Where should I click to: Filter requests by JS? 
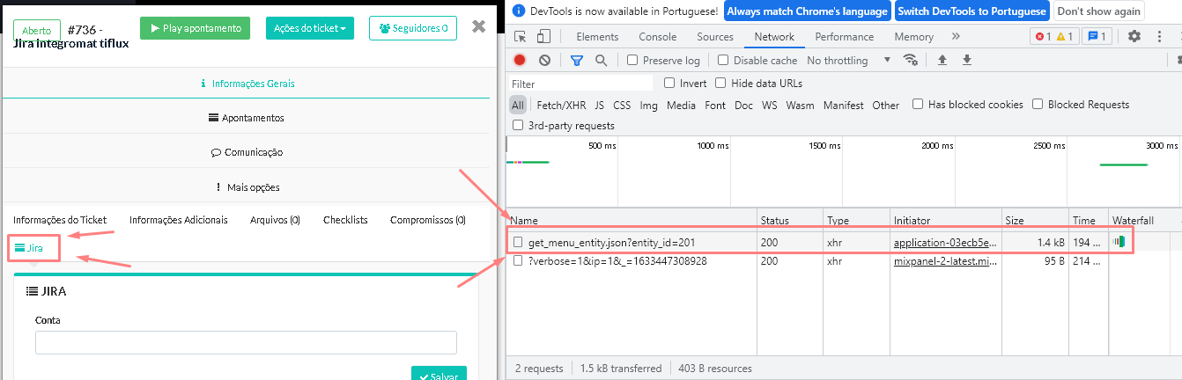click(599, 105)
